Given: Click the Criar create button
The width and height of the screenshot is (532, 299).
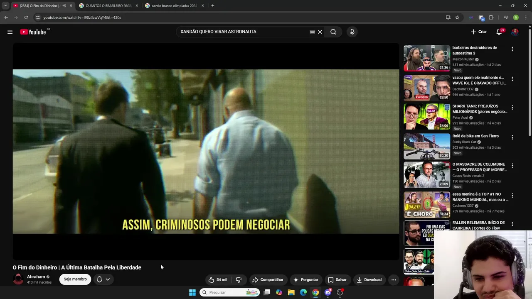Looking at the screenshot, I should (x=479, y=32).
